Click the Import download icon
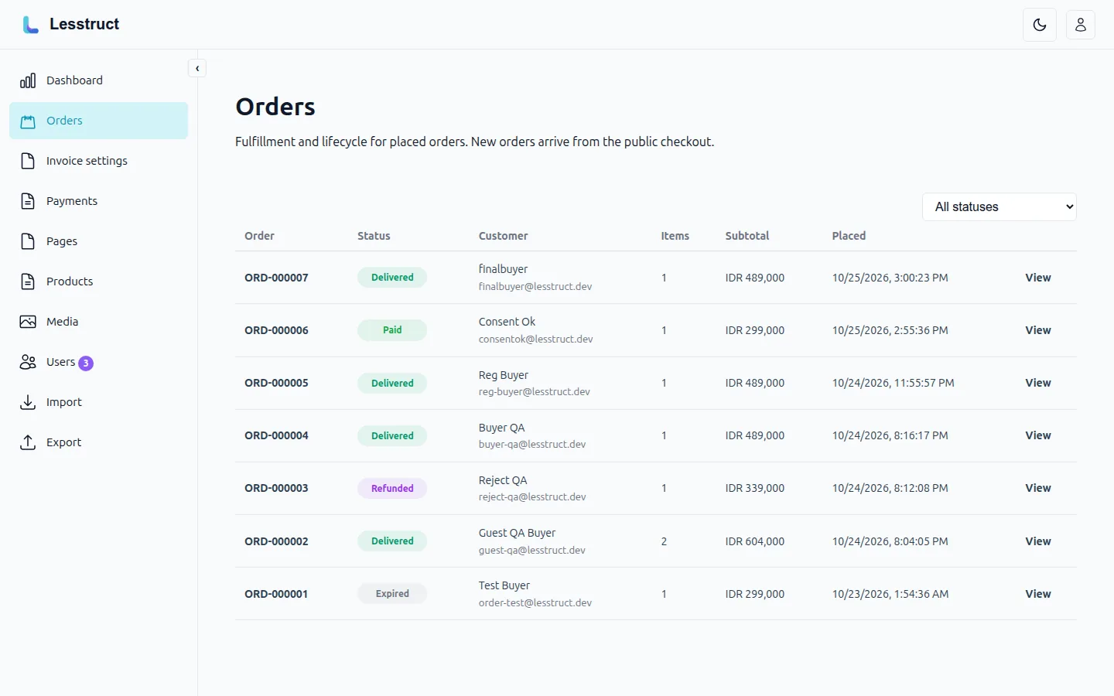The image size is (1114, 696). pos(28,402)
